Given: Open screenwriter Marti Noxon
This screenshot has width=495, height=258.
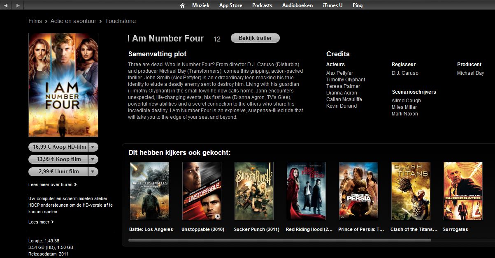Looking at the screenshot, I should tap(405, 114).
